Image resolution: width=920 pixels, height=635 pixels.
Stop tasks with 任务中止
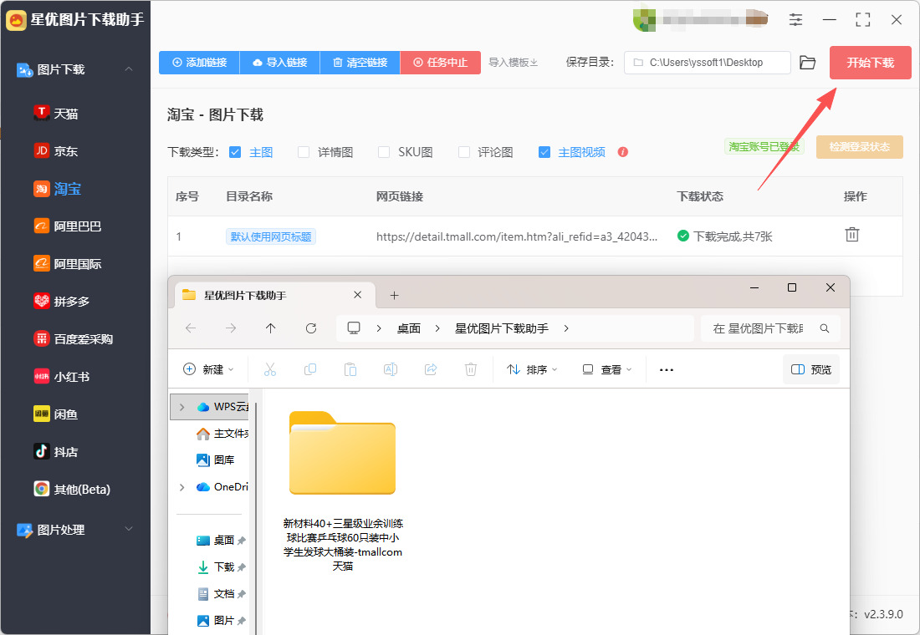pos(441,62)
